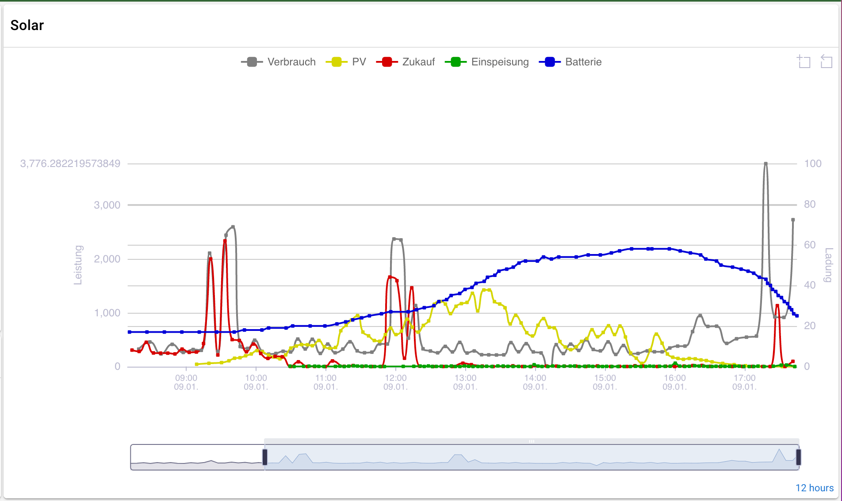Click the Ladung axis title
842x501 pixels.
[829, 265]
